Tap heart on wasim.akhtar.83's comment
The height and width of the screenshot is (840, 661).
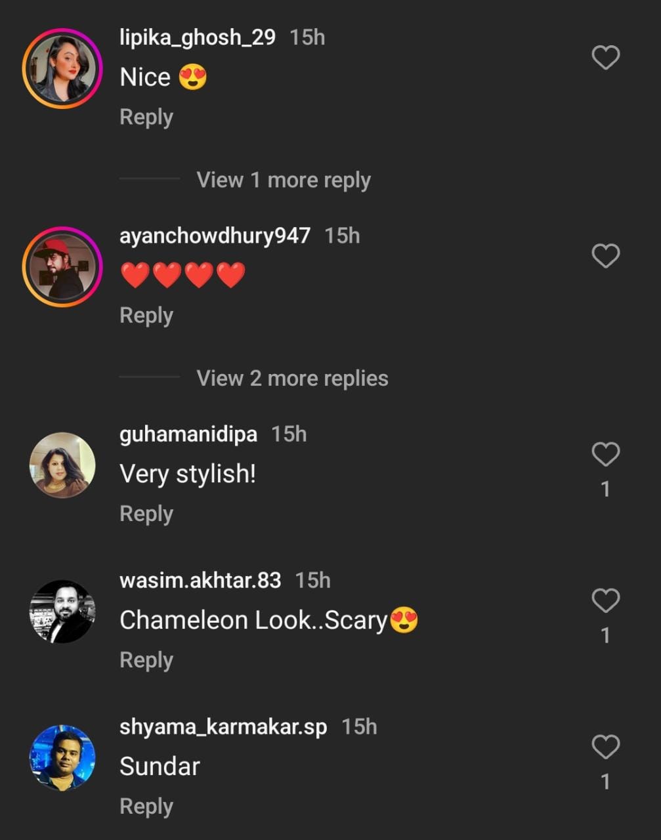click(605, 600)
